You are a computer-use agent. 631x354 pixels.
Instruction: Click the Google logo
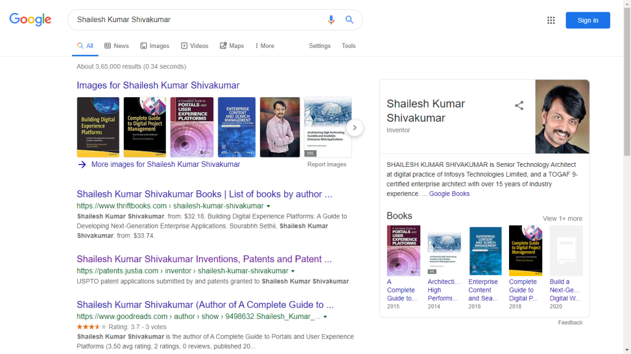30,20
